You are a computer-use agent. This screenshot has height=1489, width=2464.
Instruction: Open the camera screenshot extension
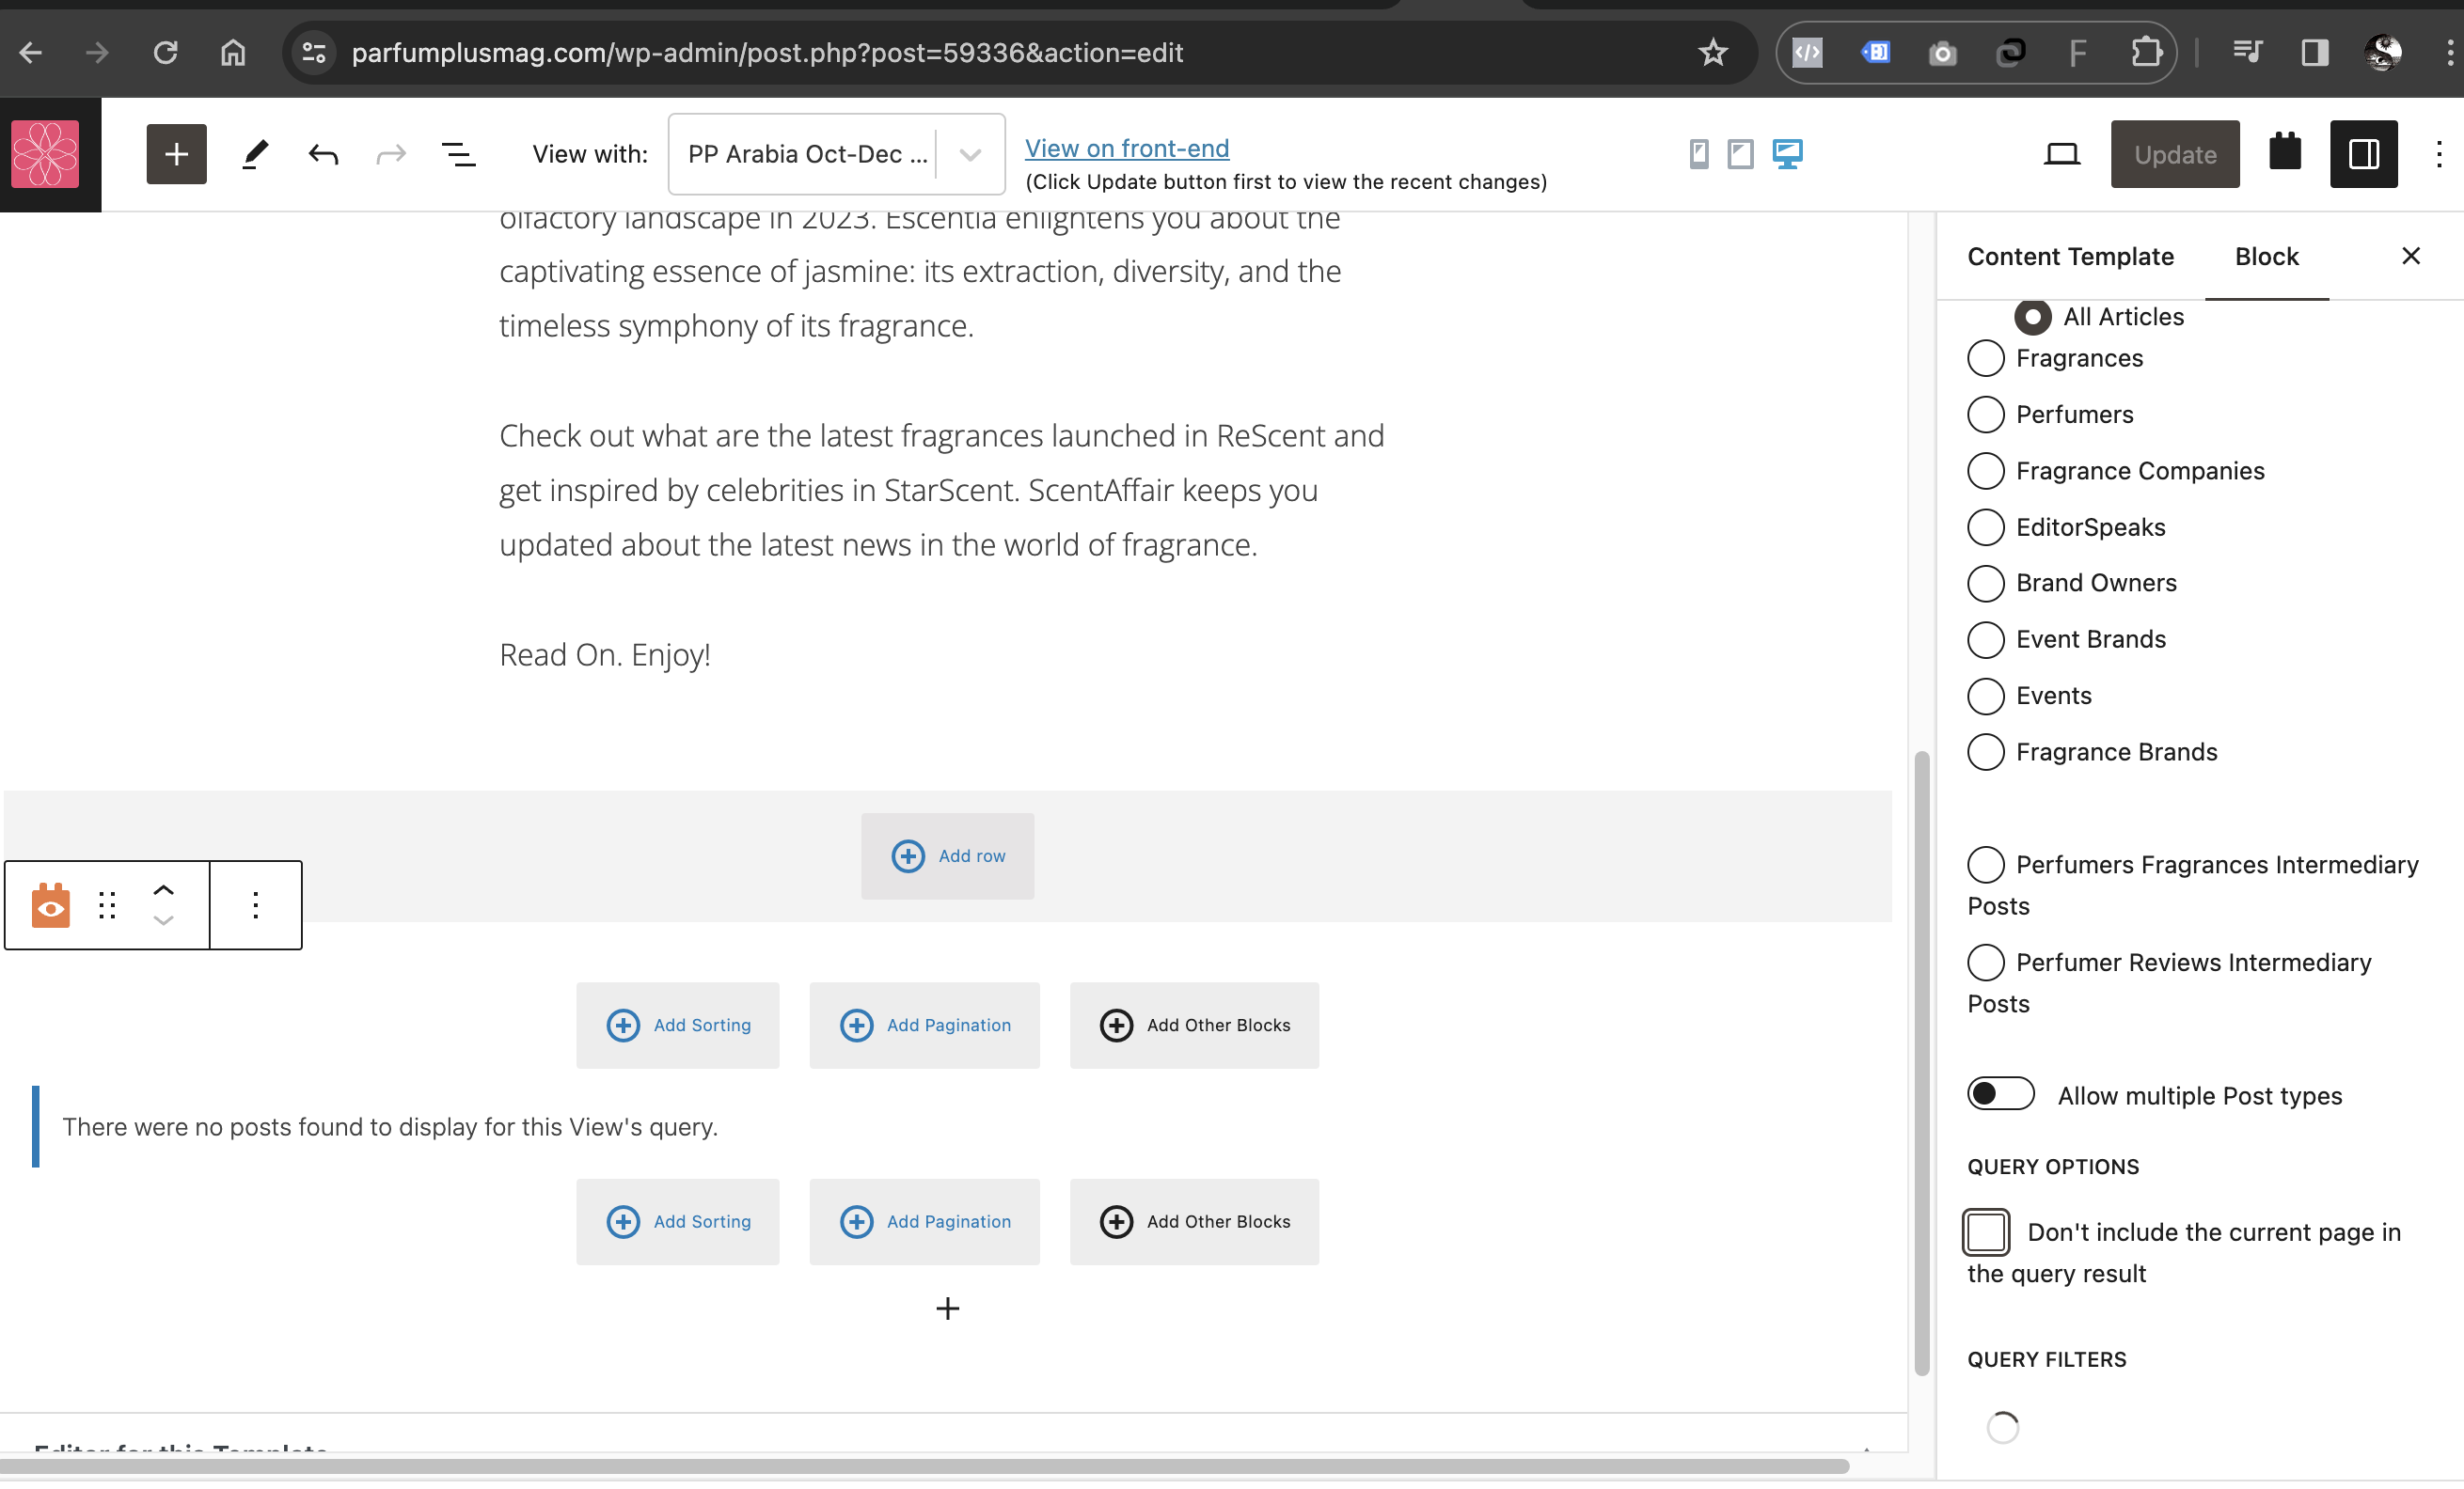pos(1942,52)
